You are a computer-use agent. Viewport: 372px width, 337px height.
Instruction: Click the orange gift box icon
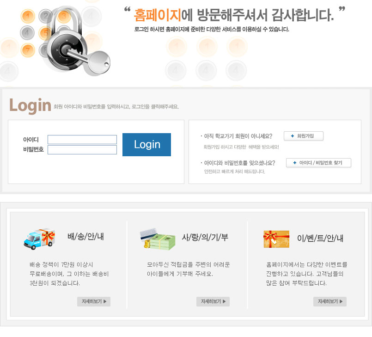276,239
